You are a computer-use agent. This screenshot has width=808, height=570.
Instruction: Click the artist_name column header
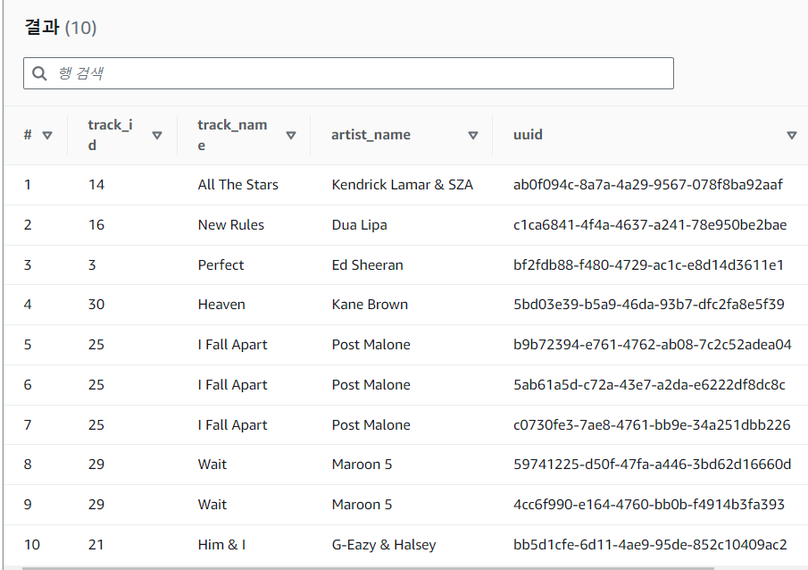click(x=371, y=135)
